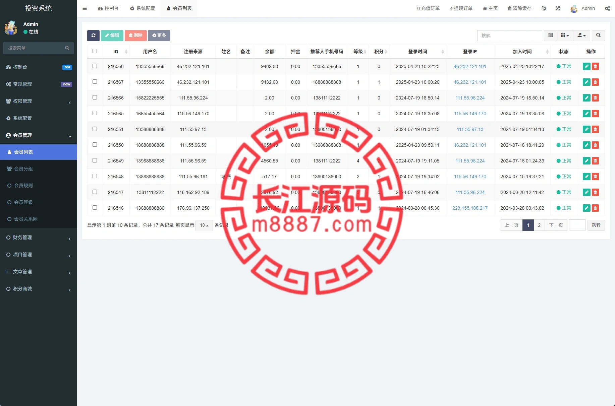
Task: Open the columns grid dropdown
Action: 565,36
